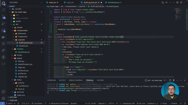Switch to login.jsx editor tab
Image resolution: width=188 pixels, height=105 pixels.
pyautogui.click(x=70, y=3)
